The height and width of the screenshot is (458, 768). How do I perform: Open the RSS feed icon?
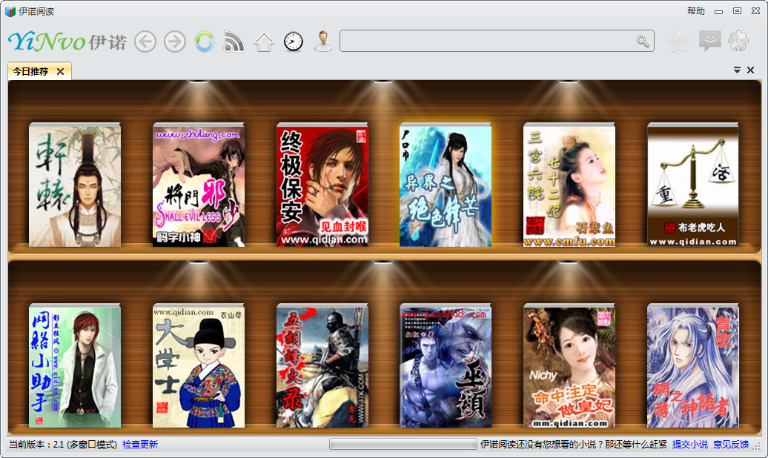coord(234,42)
